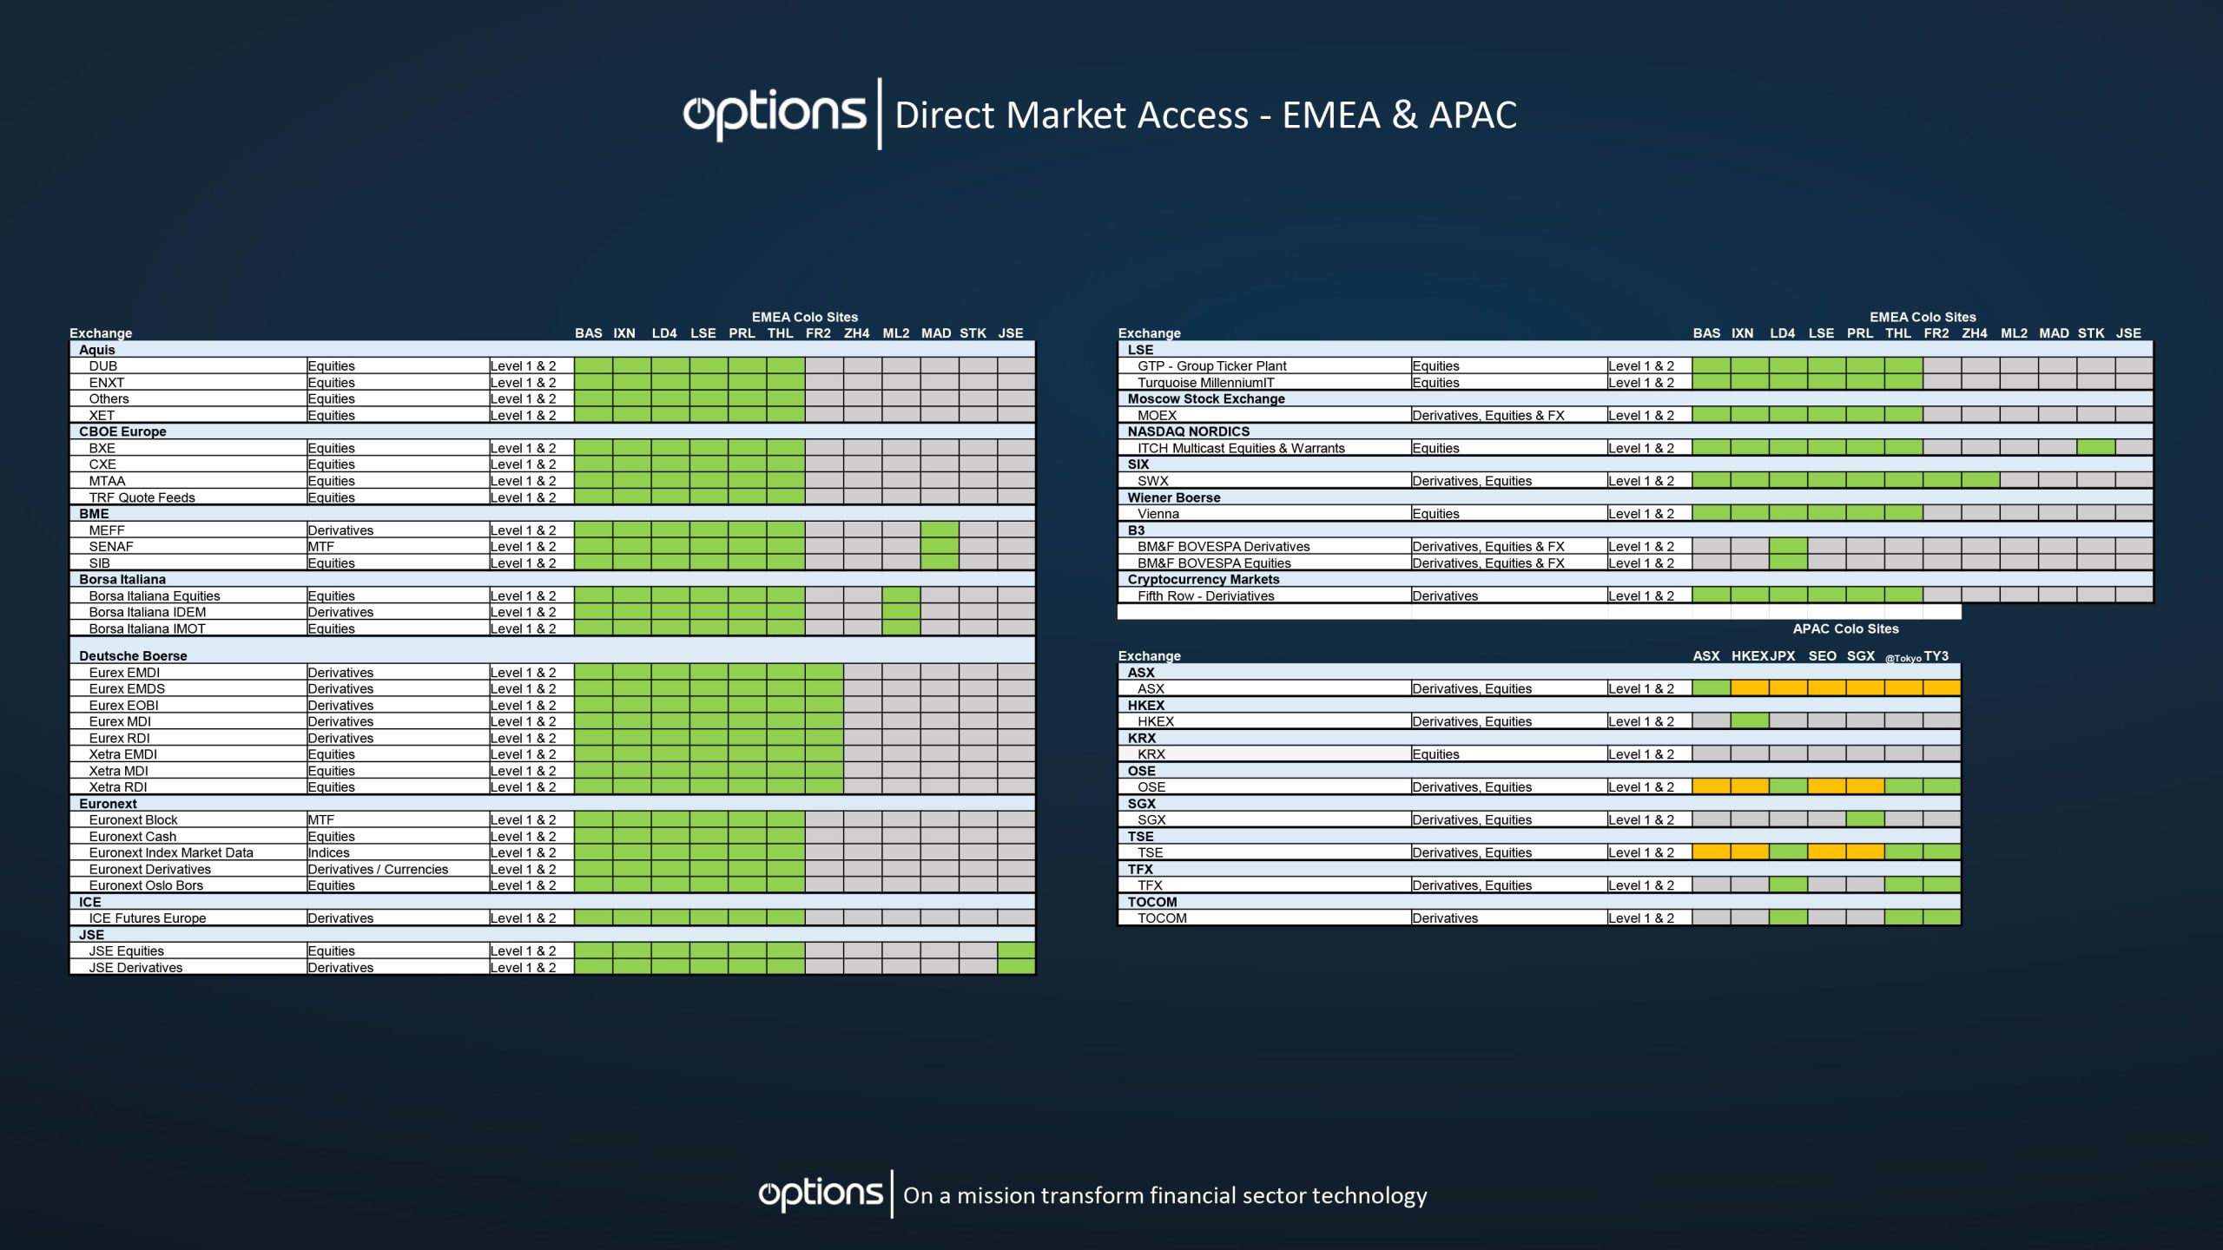This screenshot has height=1250, width=2223.
Task: Select the 'DUB' exchange row label
Action: [x=102, y=366]
